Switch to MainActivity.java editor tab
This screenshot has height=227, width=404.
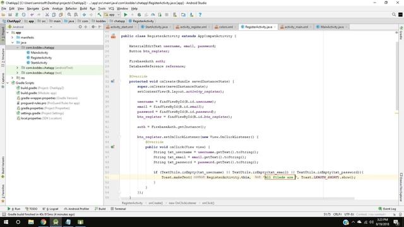click(x=332, y=26)
